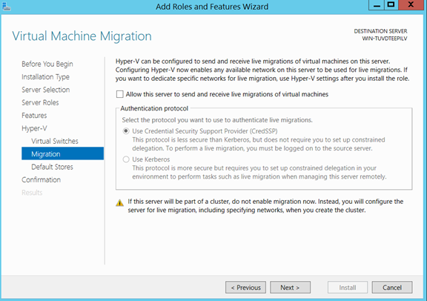Image resolution: width=427 pixels, height=301 pixels.
Task: Open the Installation Type step
Action: point(45,77)
